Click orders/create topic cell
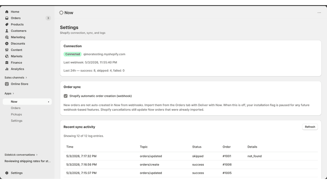The width and height of the screenshot is (327, 184). [x=149, y=165]
